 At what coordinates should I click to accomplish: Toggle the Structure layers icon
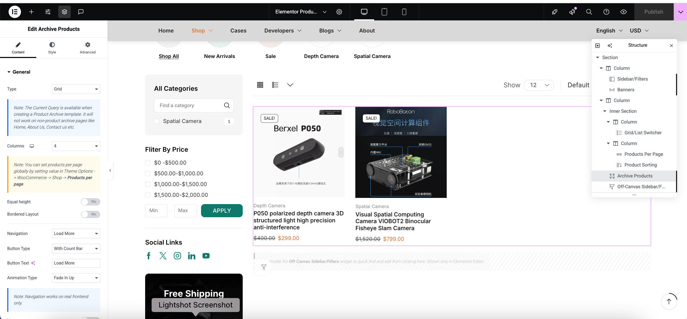65,12
